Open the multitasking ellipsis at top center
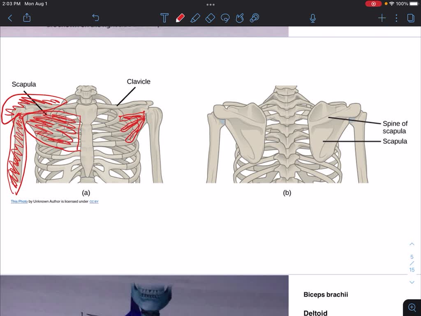Image resolution: width=421 pixels, height=316 pixels. coord(210,5)
